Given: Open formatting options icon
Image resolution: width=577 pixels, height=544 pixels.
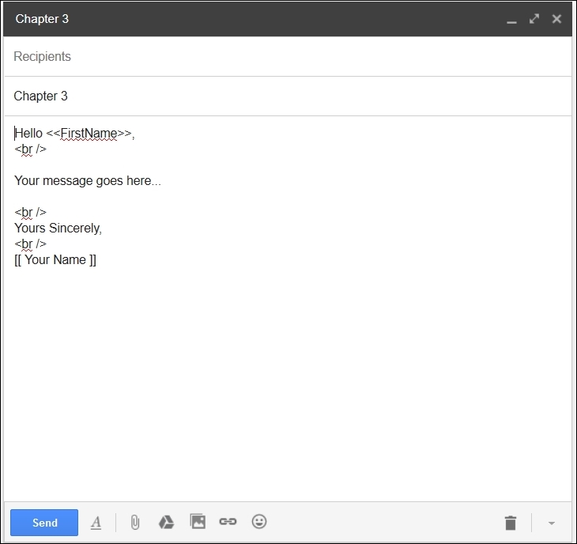Looking at the screenshot, I should [96, 523].
